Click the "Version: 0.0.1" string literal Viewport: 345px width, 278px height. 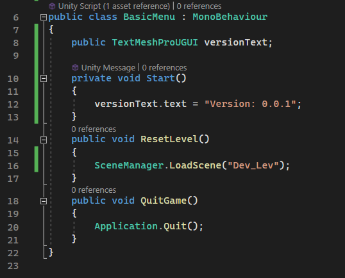coord(250,104)
